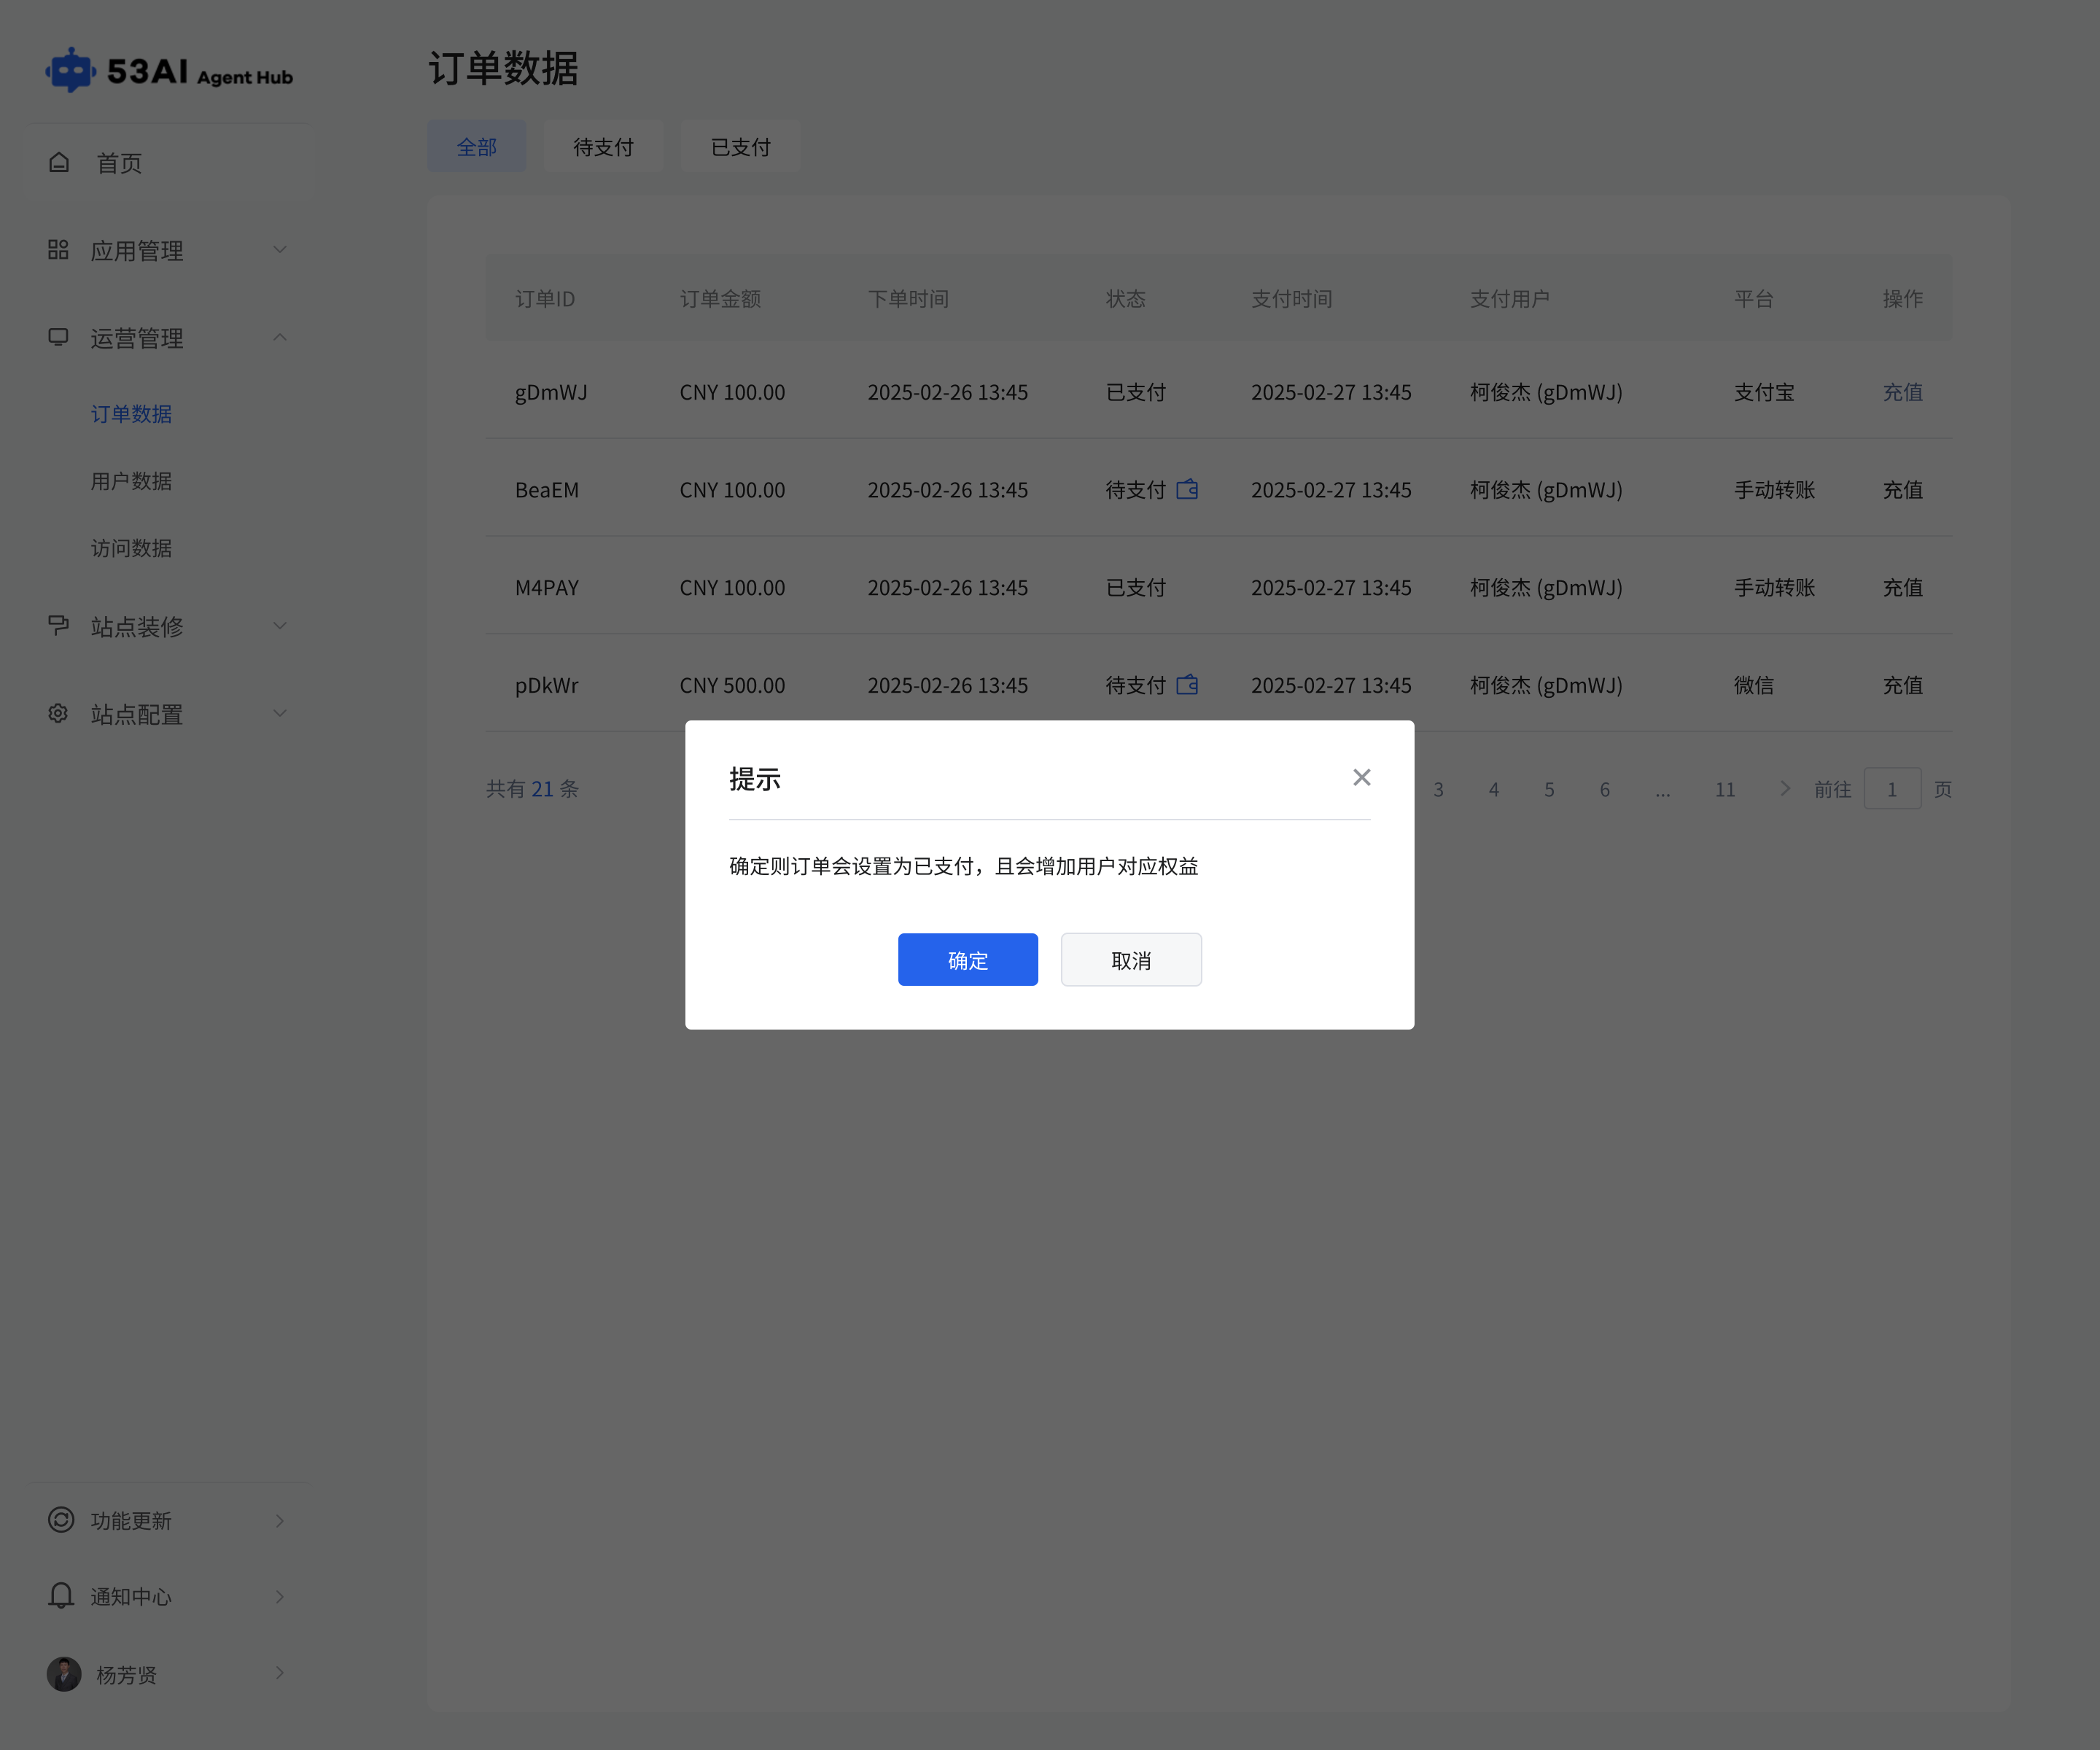Expand the 应用管理 chevron

coord(280,250)
